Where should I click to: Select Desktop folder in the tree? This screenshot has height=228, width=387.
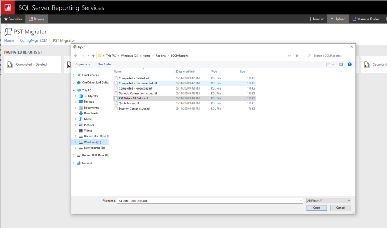click(89, 102)
